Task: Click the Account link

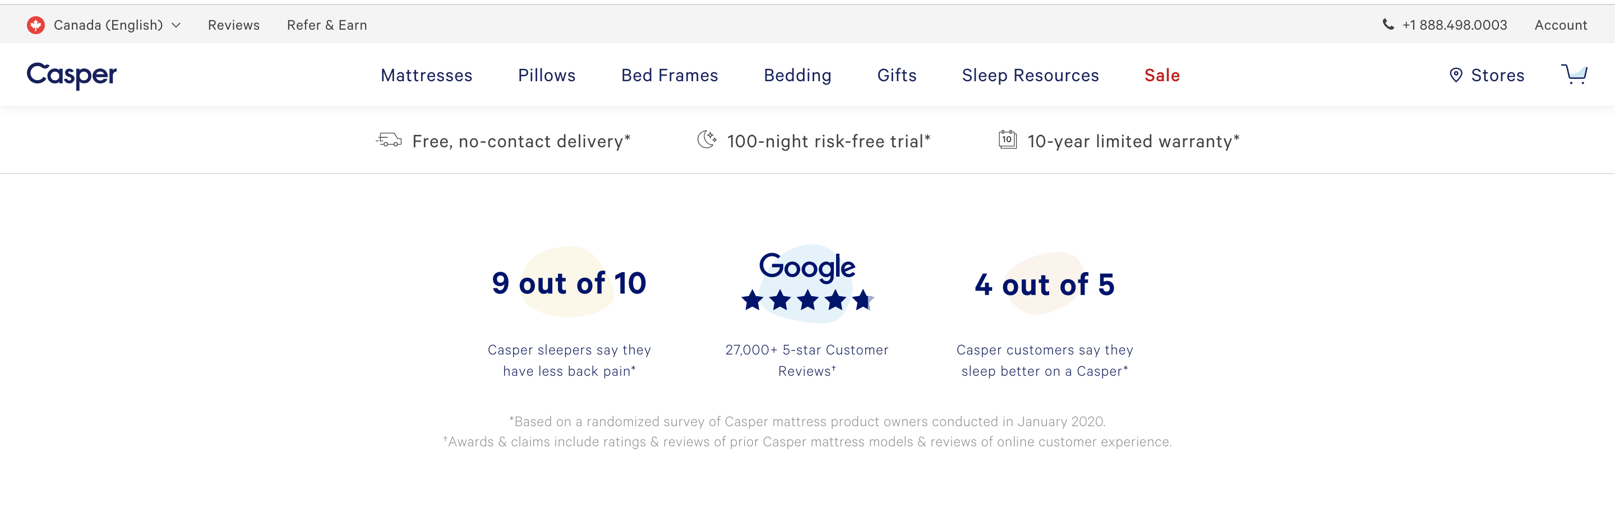Action: [x=1561, y=25]
